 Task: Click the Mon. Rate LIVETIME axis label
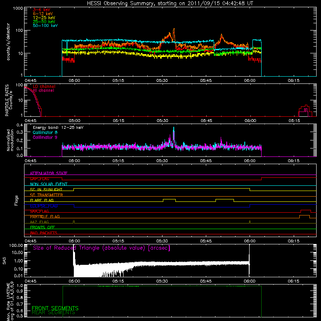click(10, 301)
